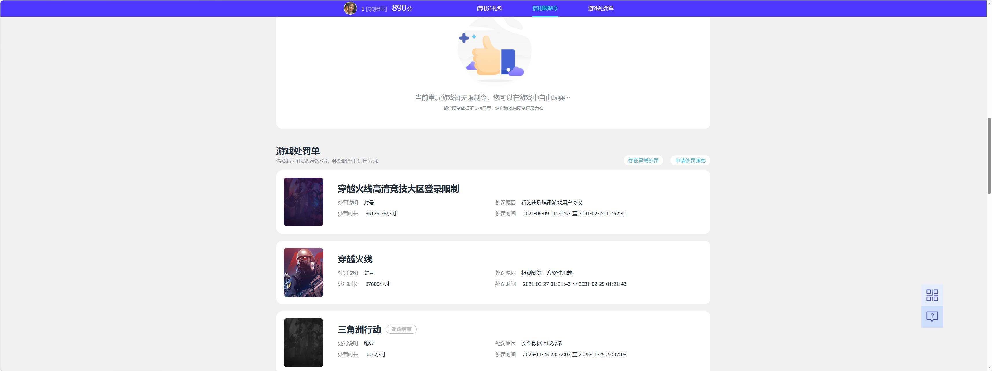Select the 穿越火线 punishment card title

click(x=355, y=259)
